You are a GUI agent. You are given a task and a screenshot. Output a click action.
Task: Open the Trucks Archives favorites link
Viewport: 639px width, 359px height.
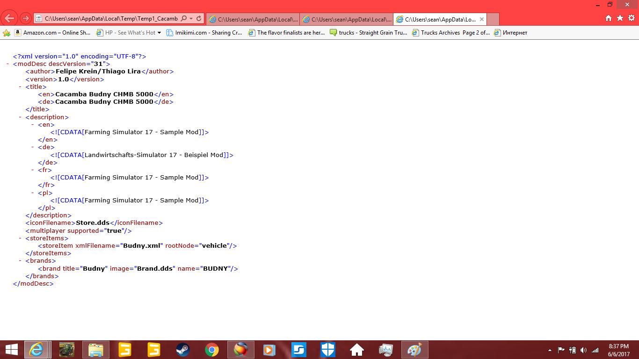coord(450,33)
